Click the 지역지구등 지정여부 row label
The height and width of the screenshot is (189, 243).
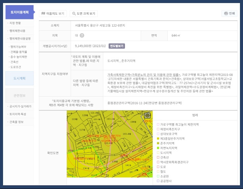tap(55, 74)
